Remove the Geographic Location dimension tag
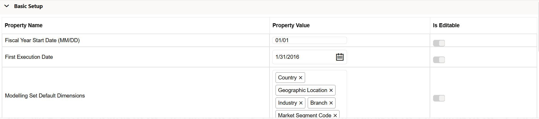The width and height of the screenshot is (539, 119). coord(331,90)
